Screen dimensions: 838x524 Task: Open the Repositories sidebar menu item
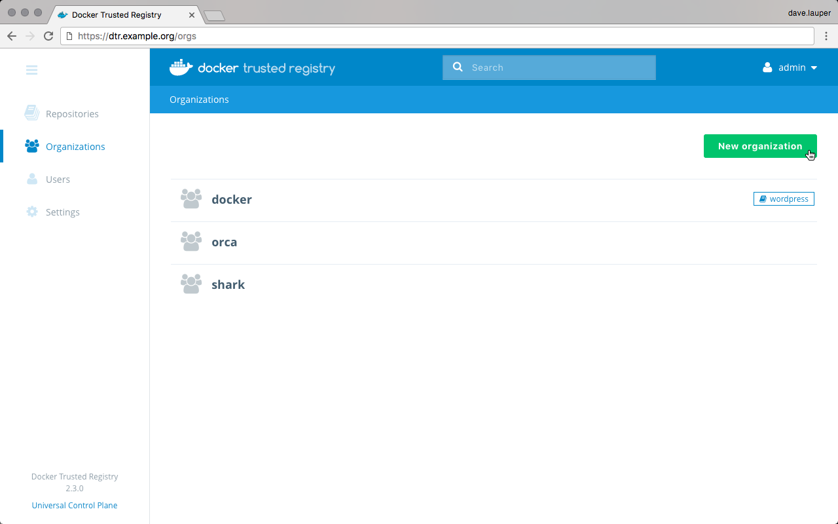[72, 114]
